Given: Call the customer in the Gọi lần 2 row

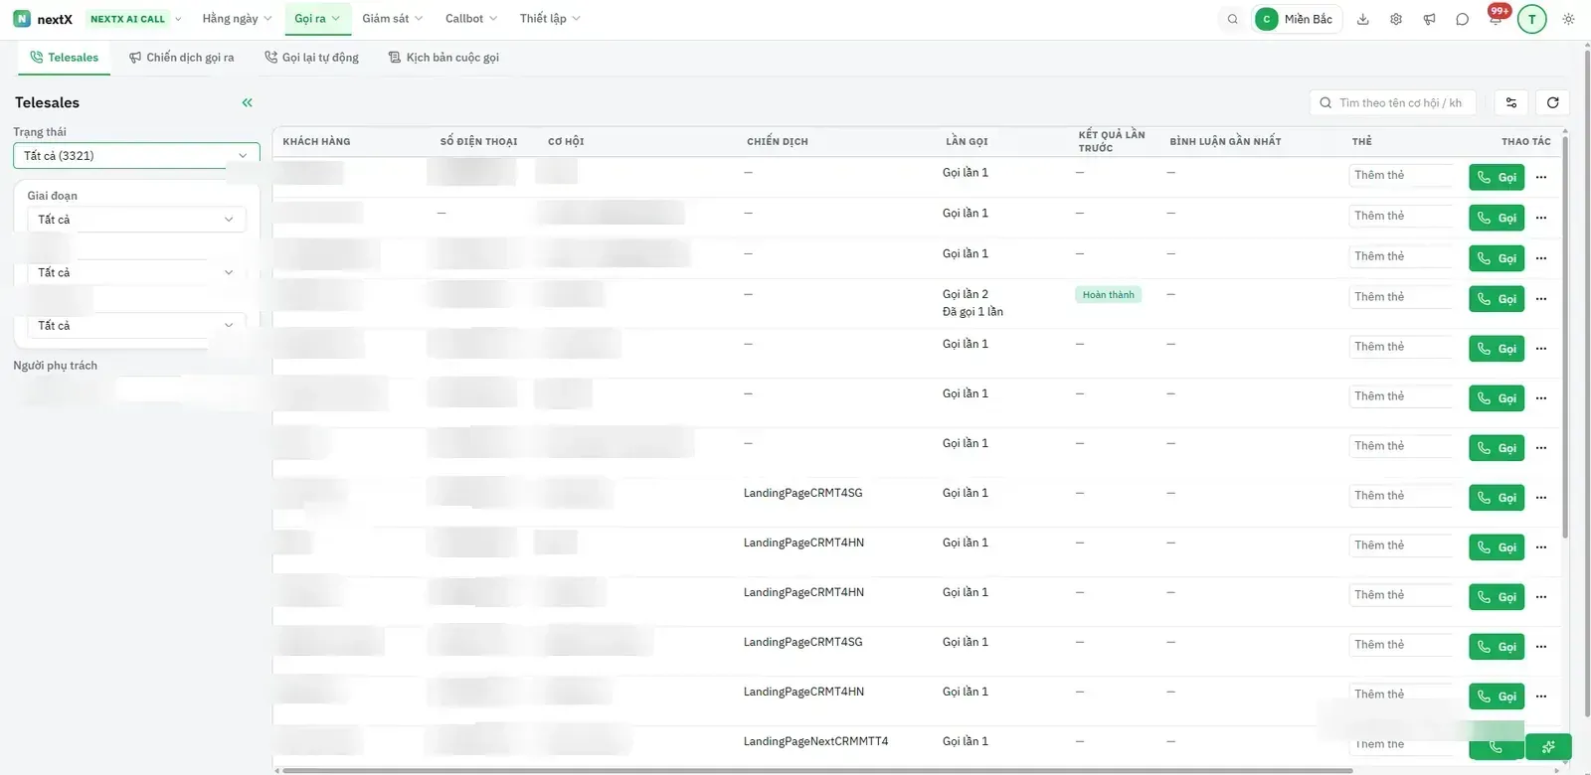Looking at the screenshot, I should click(1497, 299).
